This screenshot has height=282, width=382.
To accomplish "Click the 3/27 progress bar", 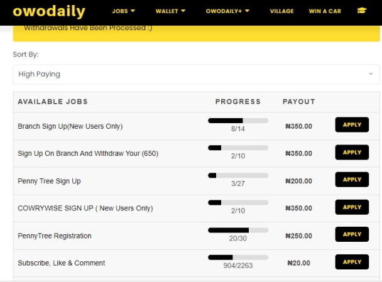I will (x=238, y=175).
